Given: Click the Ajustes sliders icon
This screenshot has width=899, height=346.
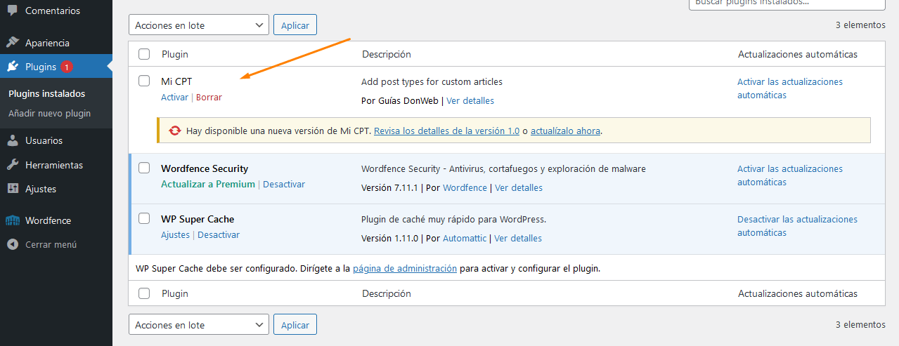Looking at the screenshot, I should click(x=13, y=189).
